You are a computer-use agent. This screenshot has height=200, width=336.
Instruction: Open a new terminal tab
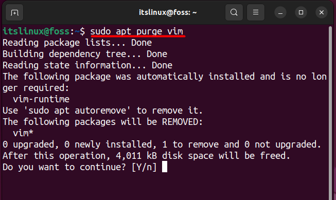point(14,13)
